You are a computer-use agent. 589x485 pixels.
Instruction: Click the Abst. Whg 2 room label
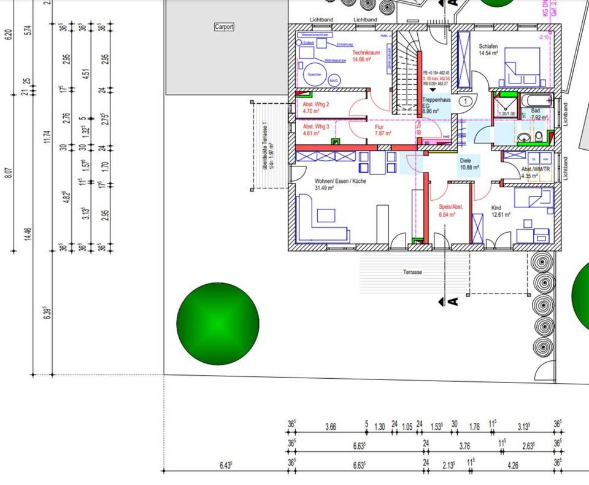coord(316,109)
